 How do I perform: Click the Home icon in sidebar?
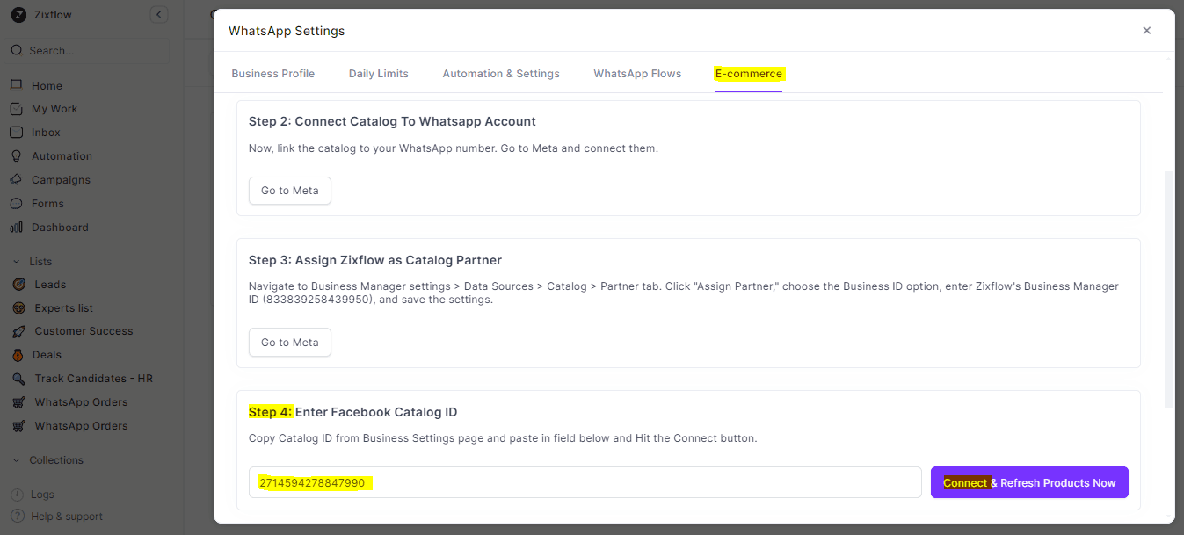[x=16, y=85]
